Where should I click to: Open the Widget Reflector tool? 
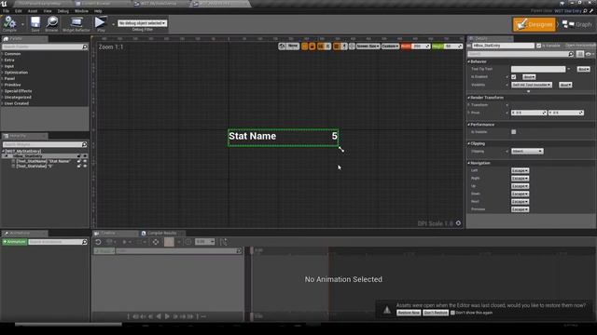coord(76,24)
